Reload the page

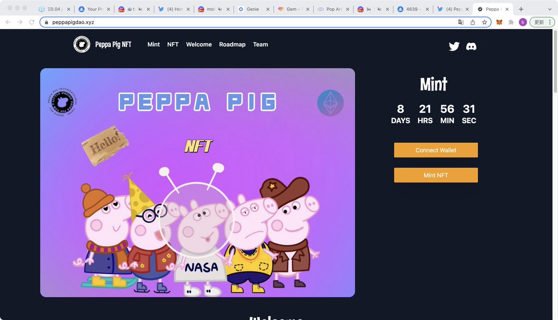click(32, 22)
